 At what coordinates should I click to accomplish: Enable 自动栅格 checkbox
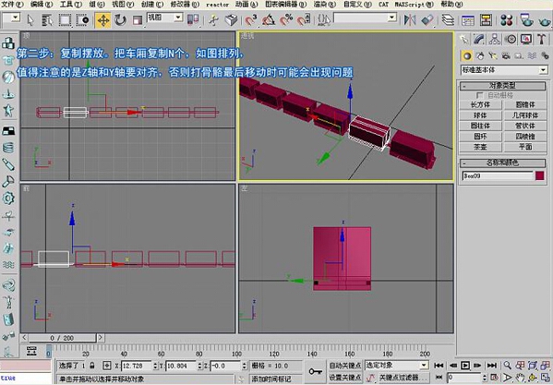[479, 95]
